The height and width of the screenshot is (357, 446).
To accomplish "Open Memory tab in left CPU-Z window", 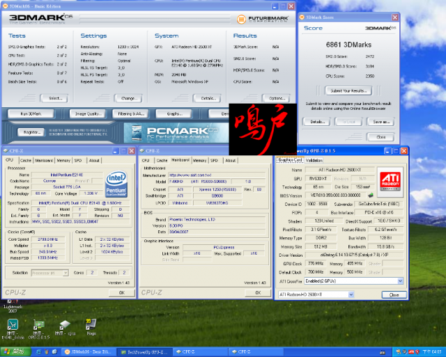I will (63, 161).
